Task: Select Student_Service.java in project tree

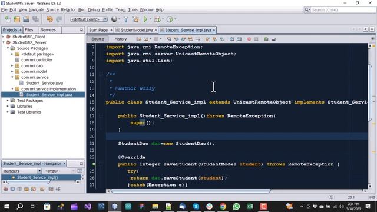Action: [45, 83]
